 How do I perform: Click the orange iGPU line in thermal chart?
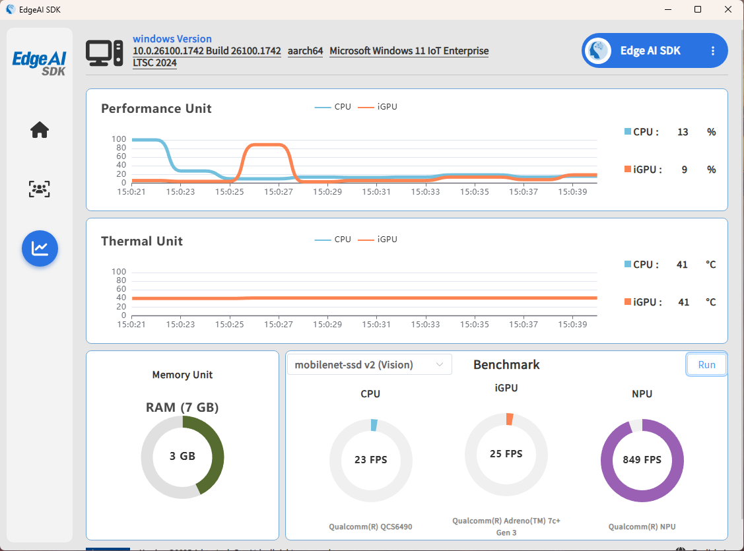click(x=364, y=298)
